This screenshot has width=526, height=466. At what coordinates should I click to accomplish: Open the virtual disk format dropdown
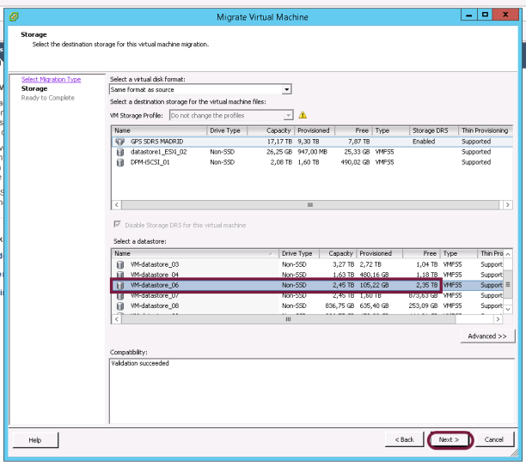point(287,89)
